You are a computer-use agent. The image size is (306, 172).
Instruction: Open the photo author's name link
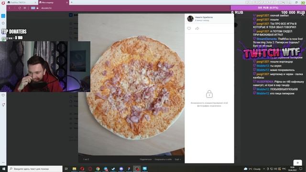point(204,17)
